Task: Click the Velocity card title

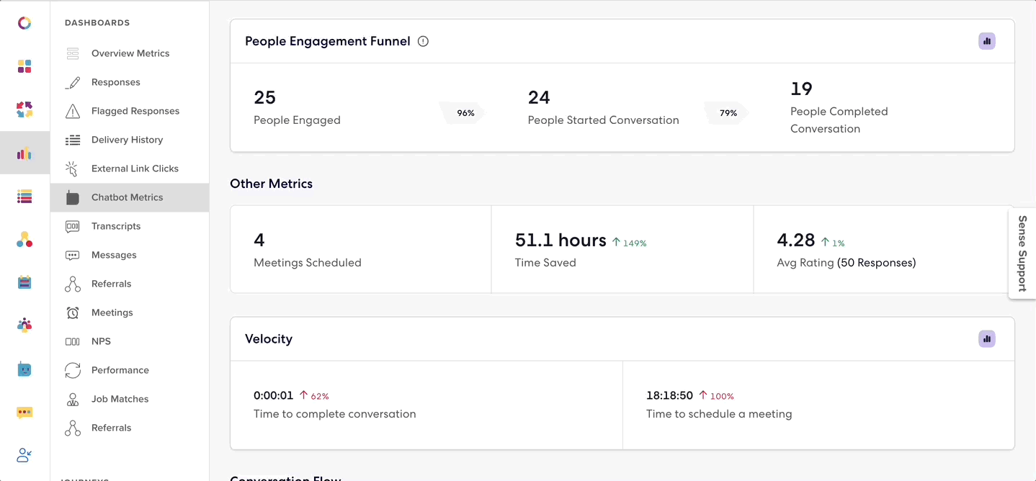Action: [x=269, y=339]
